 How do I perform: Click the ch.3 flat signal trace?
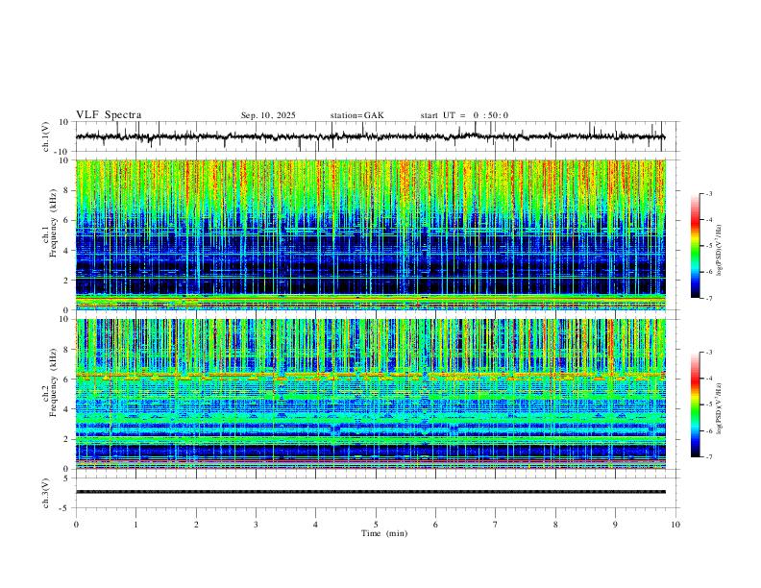[x=370, y=492]
